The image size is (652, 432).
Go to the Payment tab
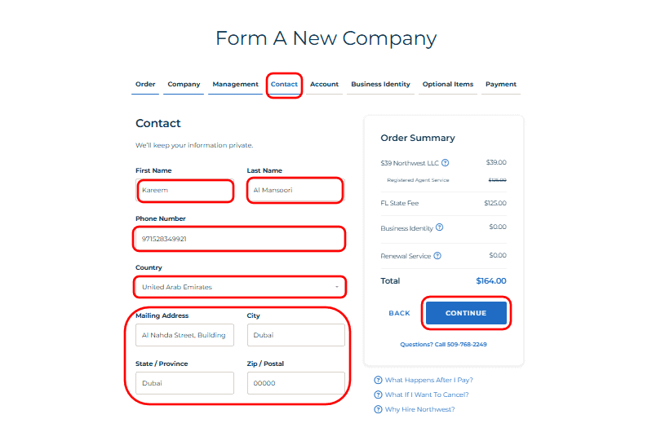[500, 85]
